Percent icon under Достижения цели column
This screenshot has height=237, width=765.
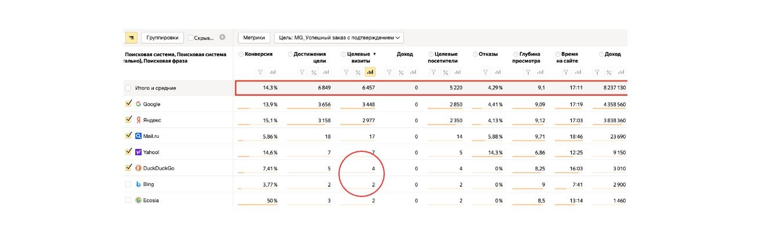[314, 72]
